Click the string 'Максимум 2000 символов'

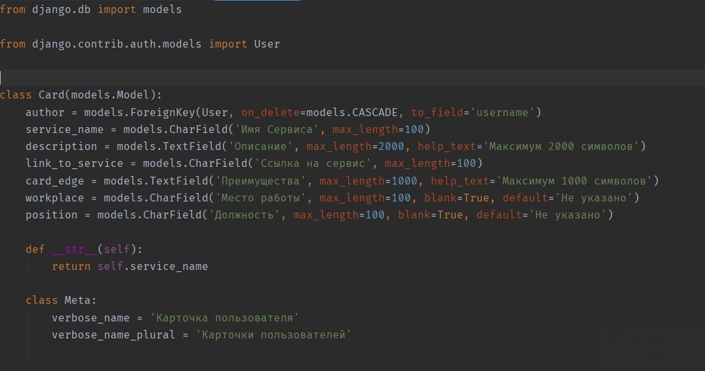[x=561, y=147]
